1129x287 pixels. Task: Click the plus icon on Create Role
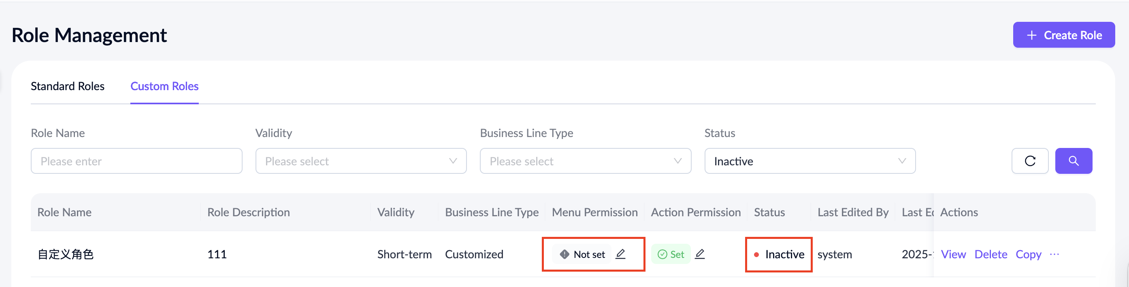pos(1032,36)
